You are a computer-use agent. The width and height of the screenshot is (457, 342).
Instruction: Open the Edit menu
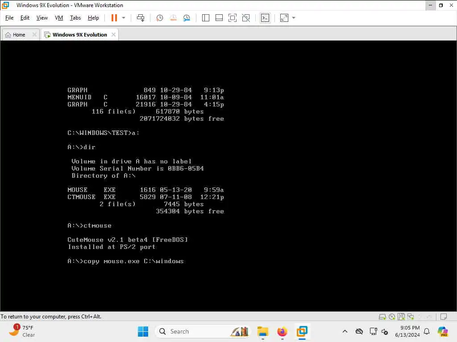click(25, 18)
